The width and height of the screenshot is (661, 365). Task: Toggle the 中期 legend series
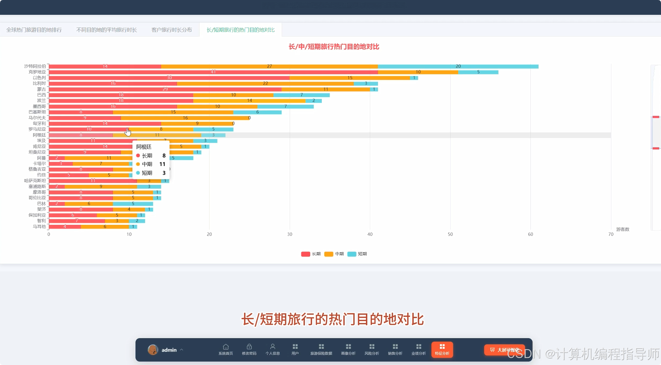coord(334,254)
